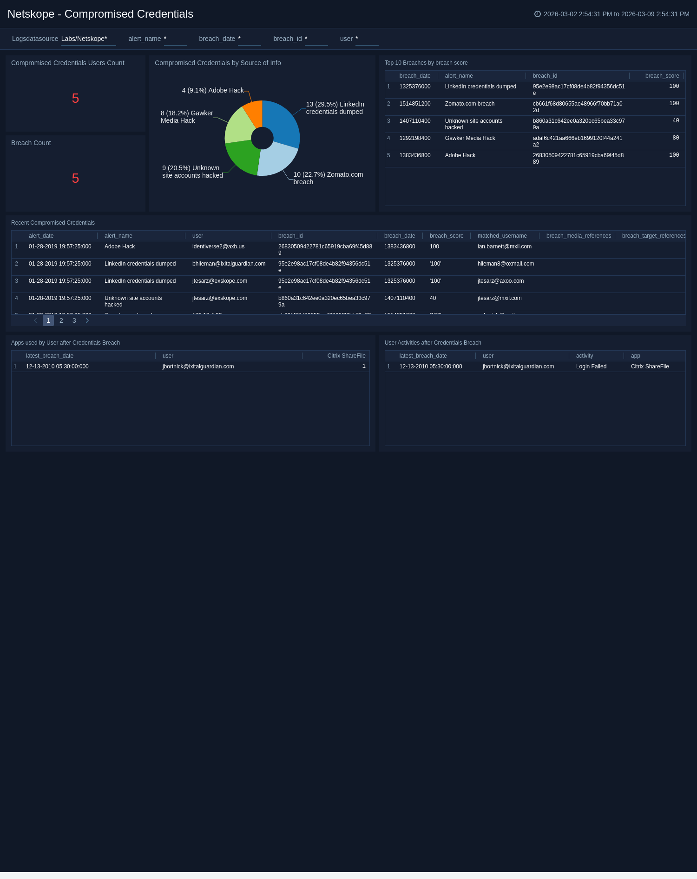Click breach_score 40 in recent credentials row 4
Screen dimensions: 697x879
433,298
